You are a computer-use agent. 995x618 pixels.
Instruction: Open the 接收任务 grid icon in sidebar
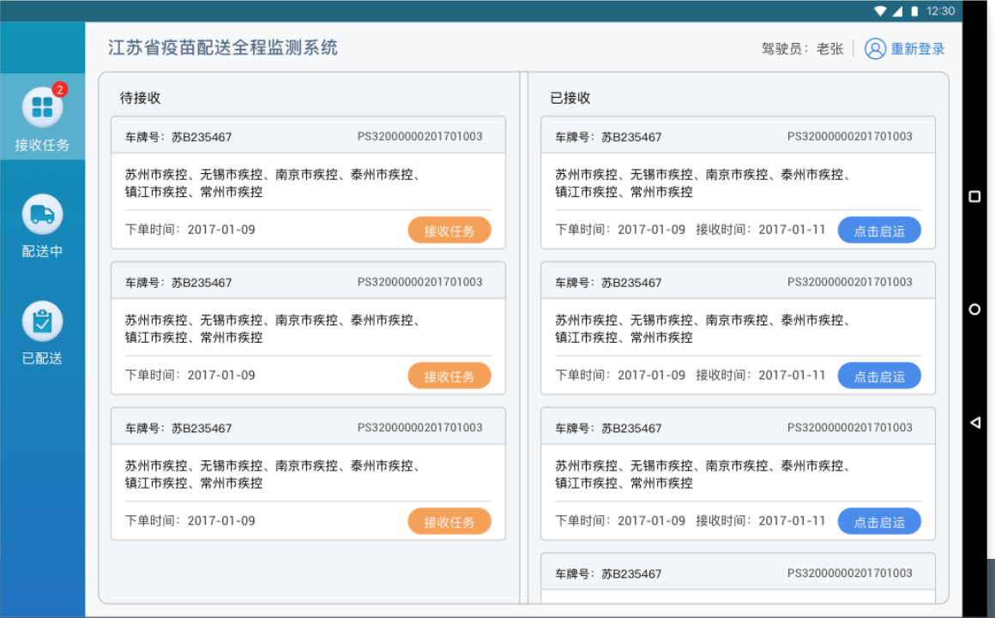click(x=42, y=107)
